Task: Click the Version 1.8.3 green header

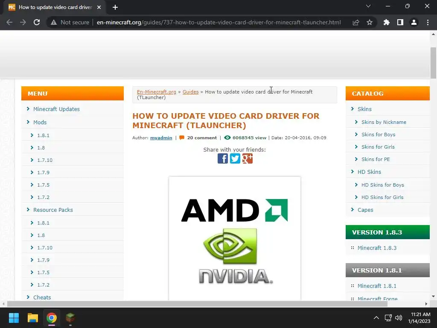Action: [x=387, y=232]
